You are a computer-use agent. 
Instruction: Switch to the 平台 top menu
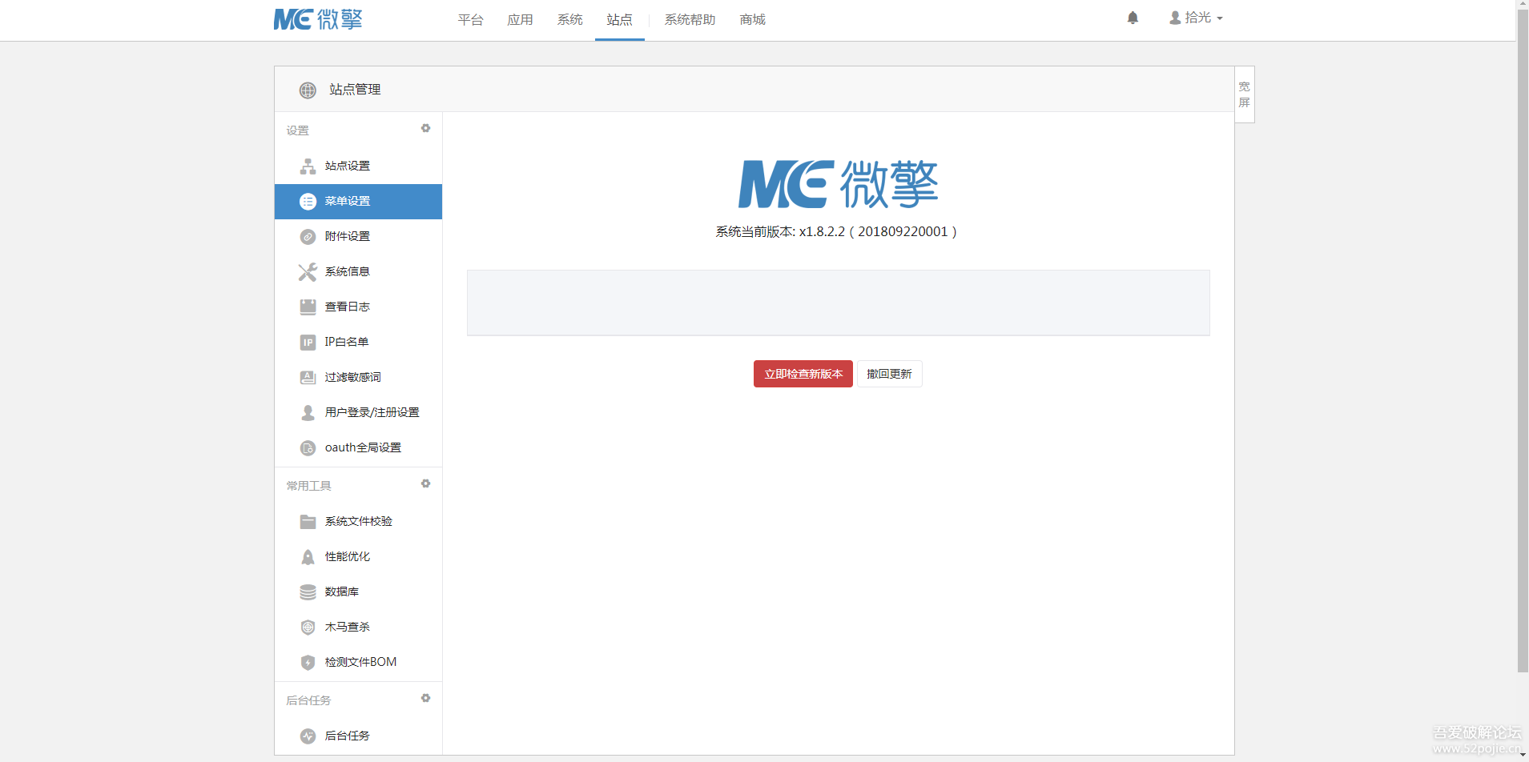471,20
